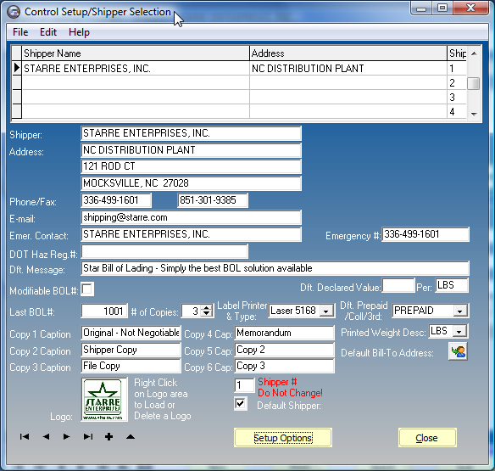Image resolution: width=495 pixels, height=471 pixels.
Task: Click Shipper name input field
Action: coord(191,133)
